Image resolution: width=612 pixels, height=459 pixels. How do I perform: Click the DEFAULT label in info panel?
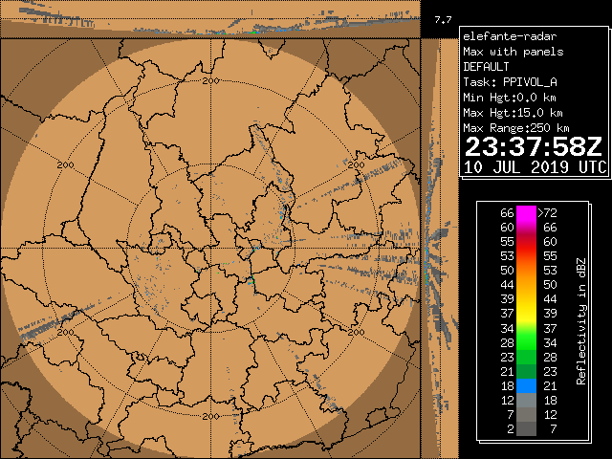pyautogui.click(x=487, y=67)
